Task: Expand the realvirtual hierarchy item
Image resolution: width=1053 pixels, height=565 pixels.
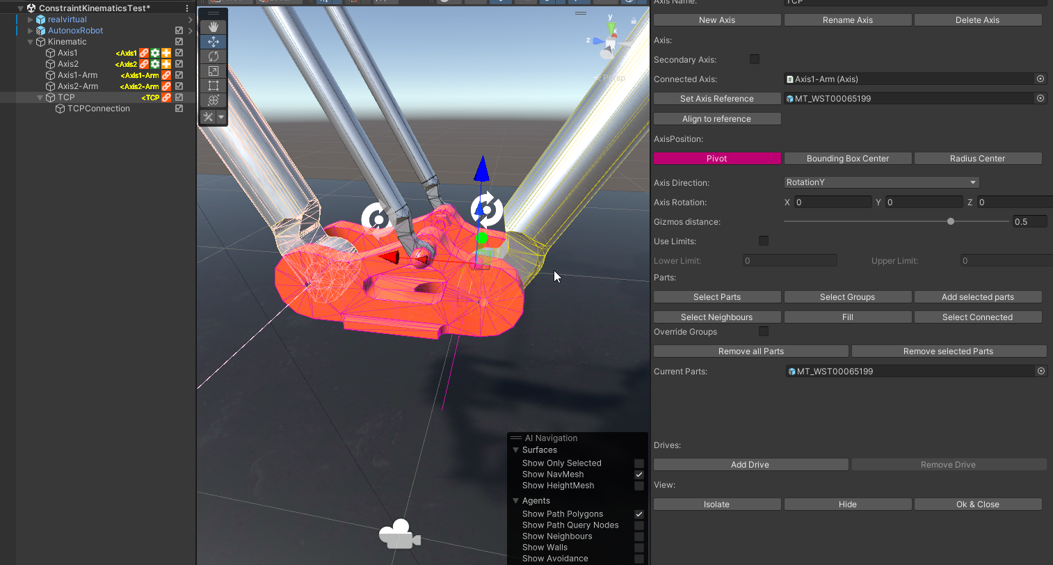Action: [x=30, y=19]
